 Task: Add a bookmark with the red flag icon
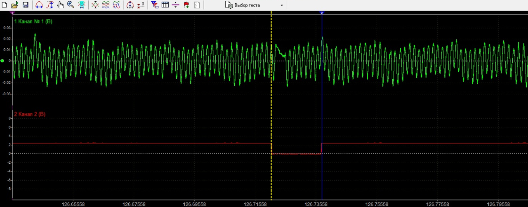pos(186,5)
